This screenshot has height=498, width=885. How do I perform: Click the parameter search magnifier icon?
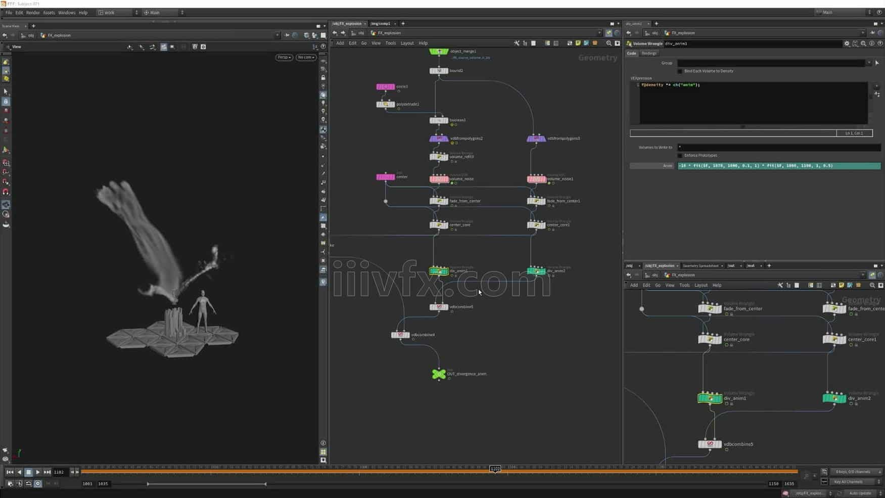863,43
